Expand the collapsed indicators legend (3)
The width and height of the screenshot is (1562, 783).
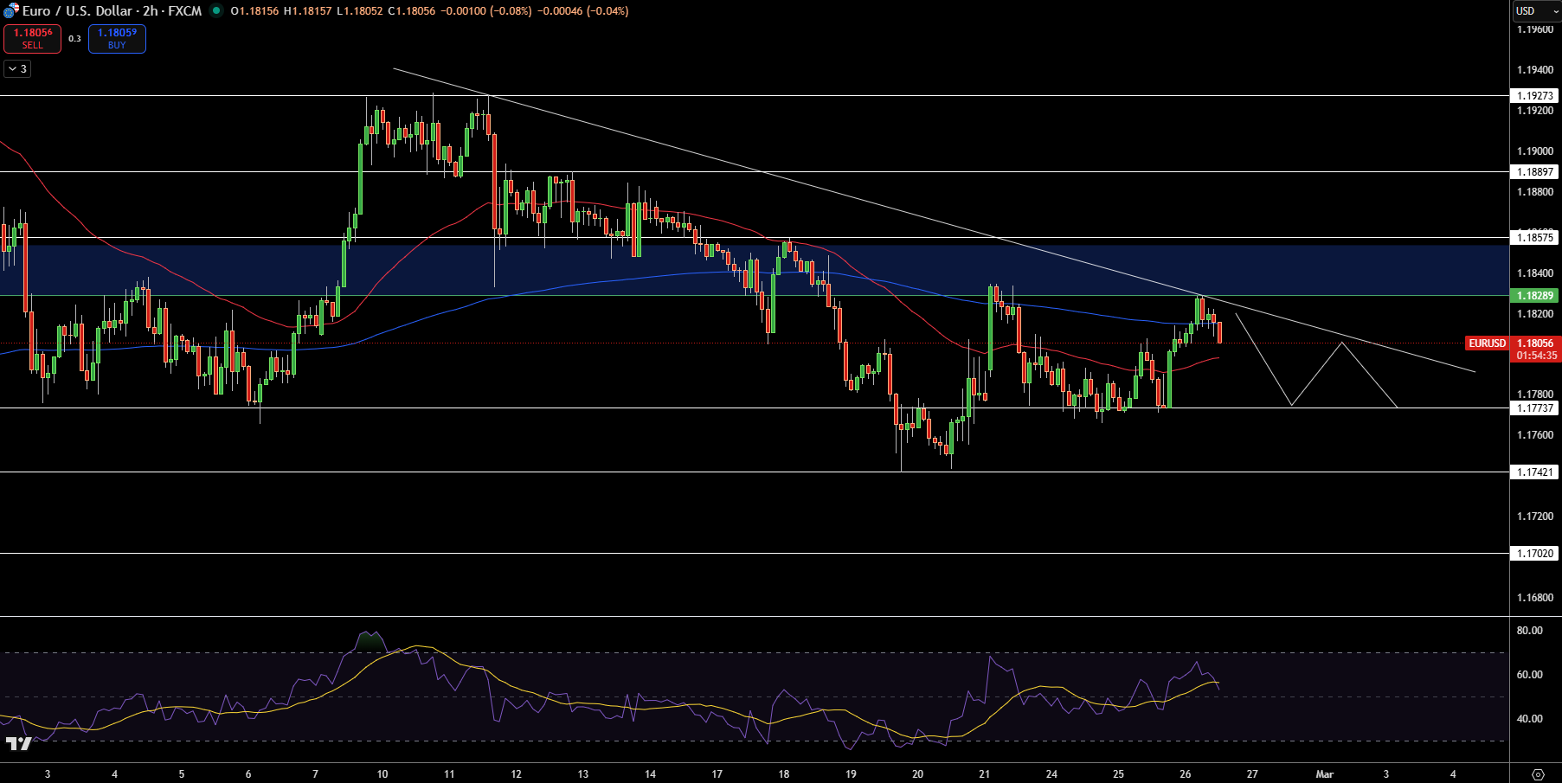coord(18,68)
